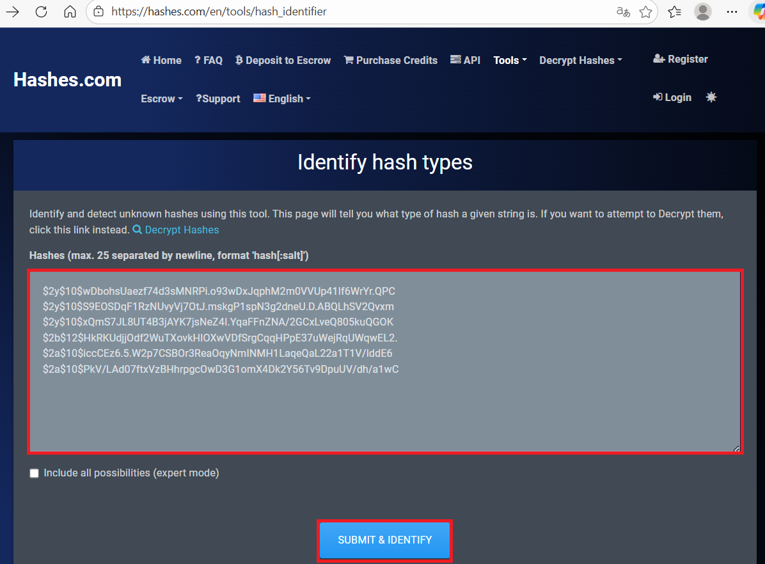Click the browser refresh icon
Screen dimensions: 765x564
tap(42, 12)
